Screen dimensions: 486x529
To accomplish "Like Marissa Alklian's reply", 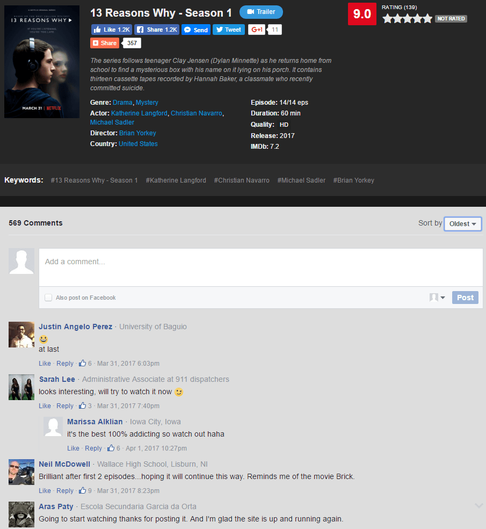I will click(x=73, y=448).
